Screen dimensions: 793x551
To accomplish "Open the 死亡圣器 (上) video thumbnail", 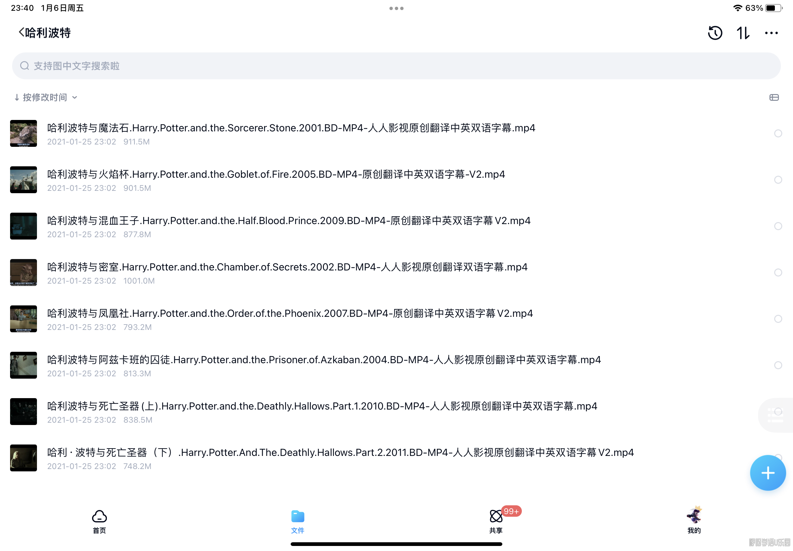I will 24,412.
